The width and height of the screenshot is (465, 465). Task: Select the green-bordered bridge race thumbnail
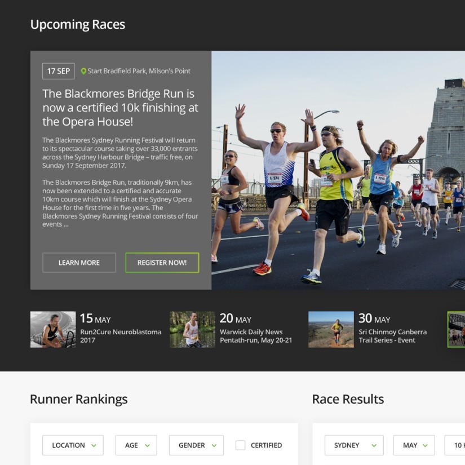click(x=456, y=330)
